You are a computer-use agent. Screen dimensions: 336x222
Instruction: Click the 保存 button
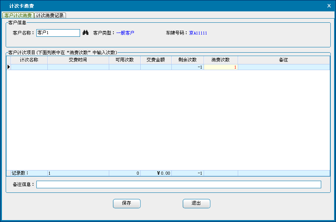(127, 203)
